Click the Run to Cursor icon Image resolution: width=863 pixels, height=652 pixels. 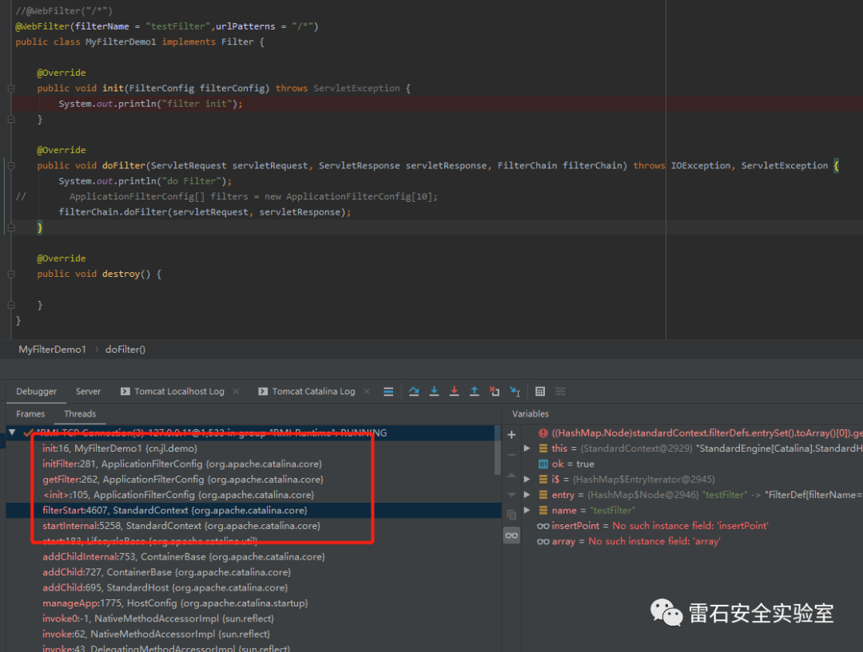coord(515,391)
